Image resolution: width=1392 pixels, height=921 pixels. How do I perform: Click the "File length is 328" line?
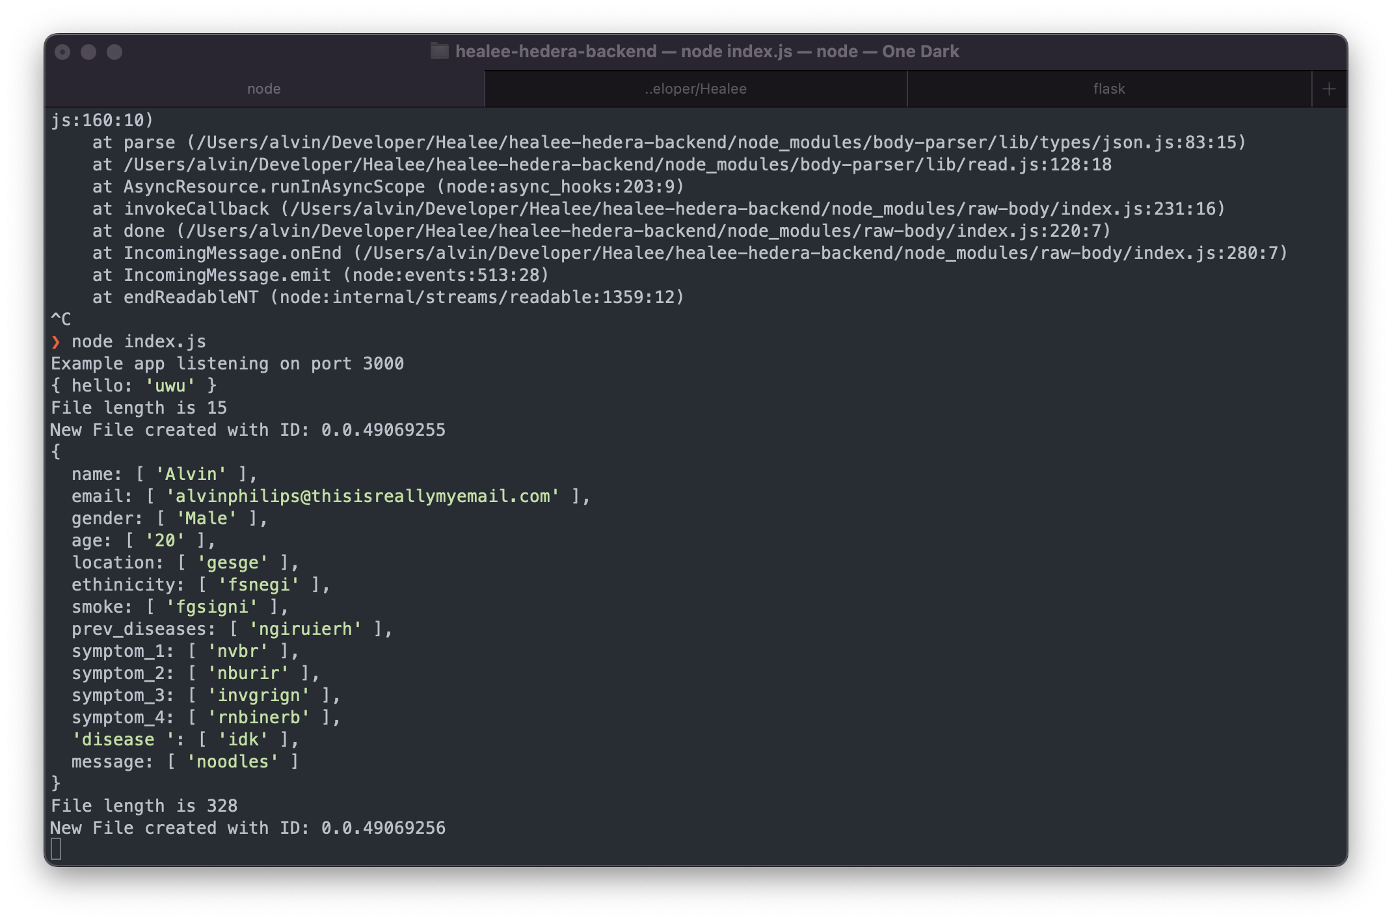point(144,806)
